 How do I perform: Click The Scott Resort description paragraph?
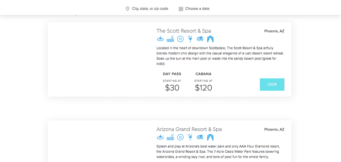[220, 56]
